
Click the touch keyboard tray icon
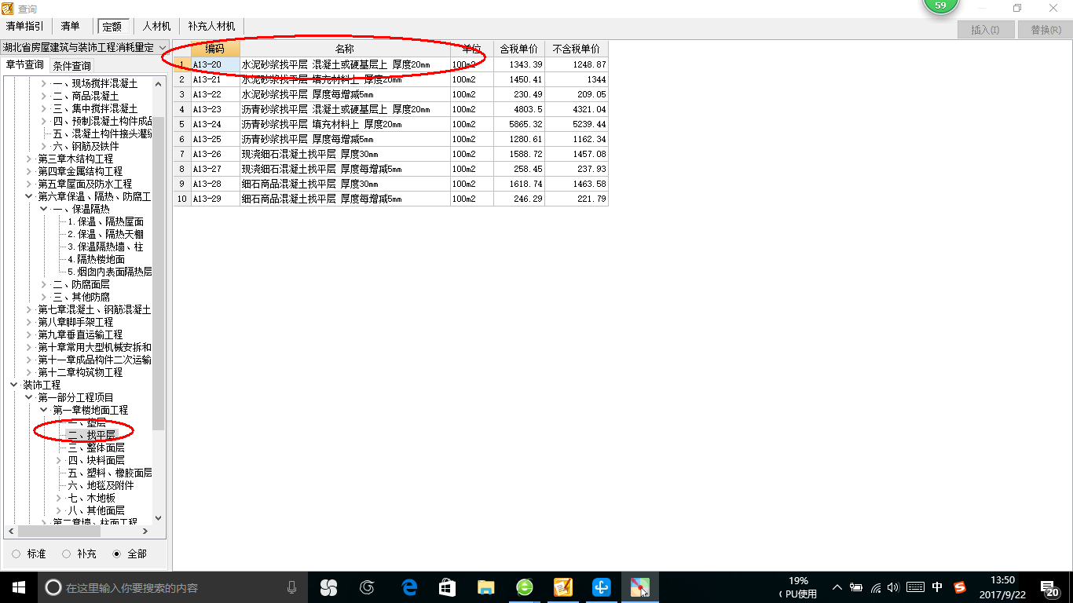(915, 587)
